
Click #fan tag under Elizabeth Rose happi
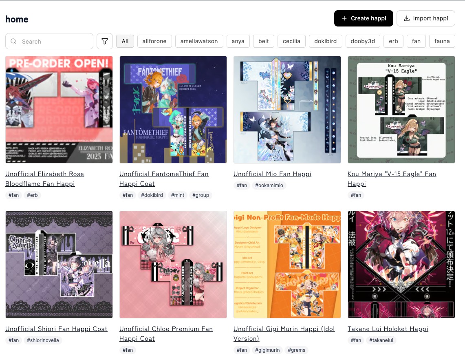(x=13, y=195)
